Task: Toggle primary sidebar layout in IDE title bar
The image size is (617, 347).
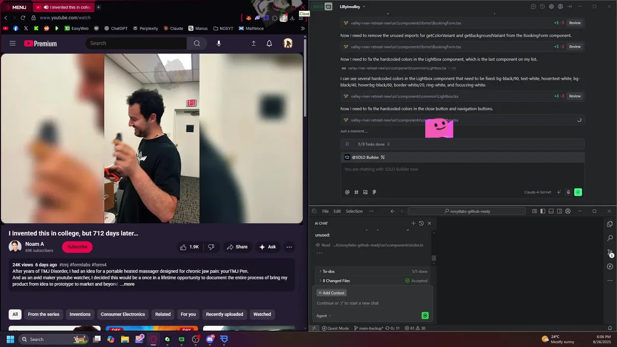Action: tap(543, 211)
